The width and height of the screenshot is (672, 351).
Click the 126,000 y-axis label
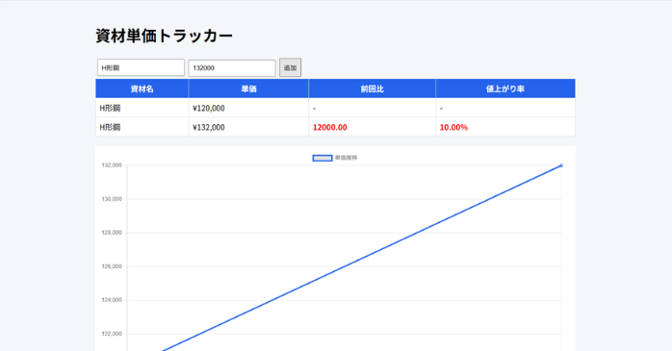pyautogui.click(x=112, y=266)
